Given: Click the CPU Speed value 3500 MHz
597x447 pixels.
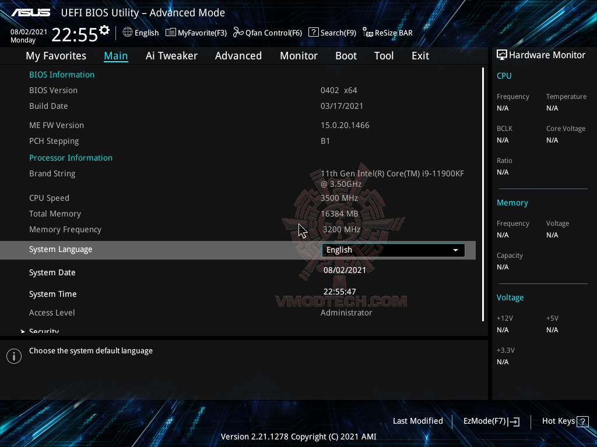Looking at the screenshot, I should tap(339, 198).
